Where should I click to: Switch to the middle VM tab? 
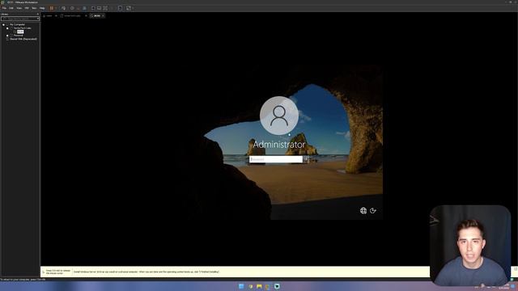[x=72, y=16]
